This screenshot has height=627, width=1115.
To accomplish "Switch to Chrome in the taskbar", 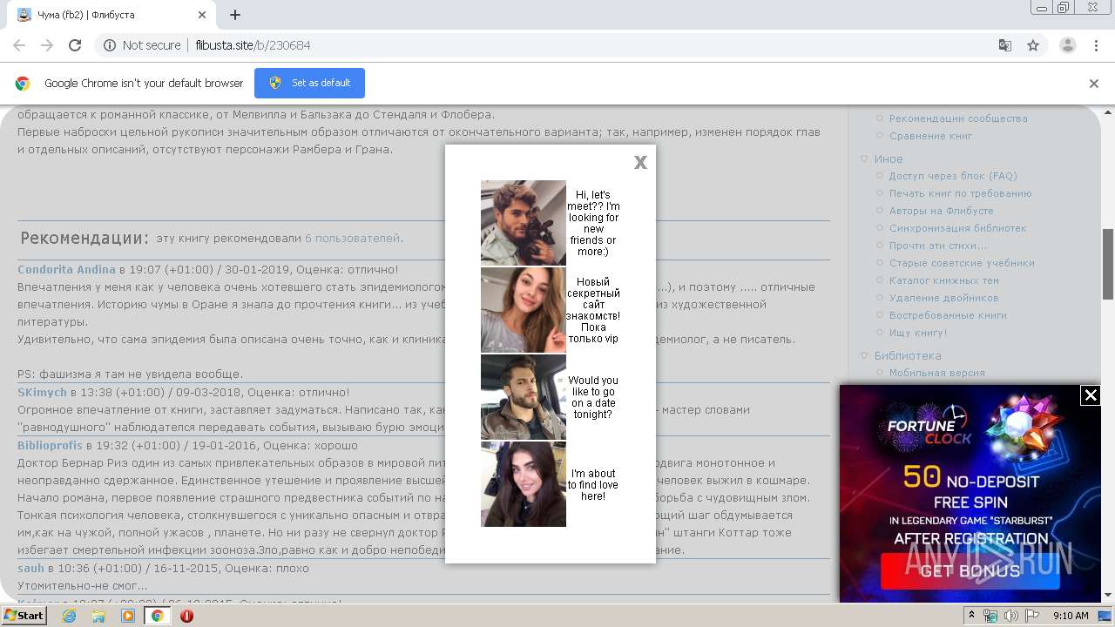I will click(157, 616).
